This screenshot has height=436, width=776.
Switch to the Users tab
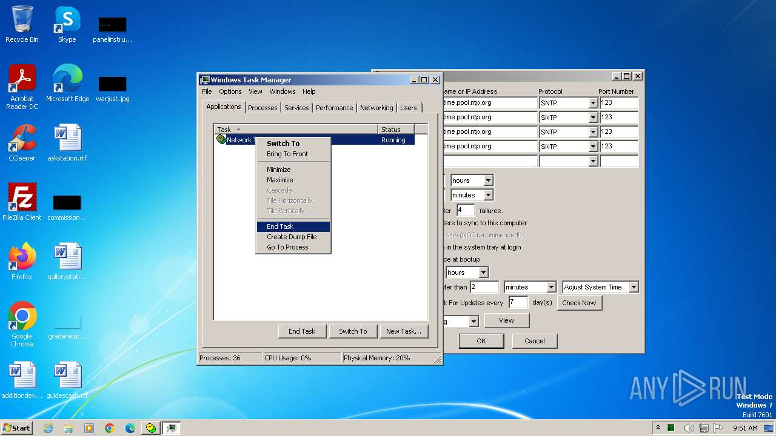(x=409, y=108)
